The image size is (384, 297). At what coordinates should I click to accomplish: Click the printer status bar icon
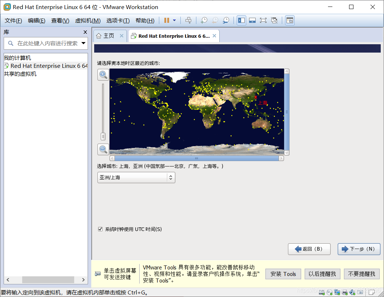click(345, 292)
